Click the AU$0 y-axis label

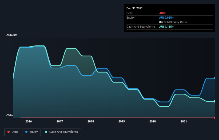(x=10, y=115)
